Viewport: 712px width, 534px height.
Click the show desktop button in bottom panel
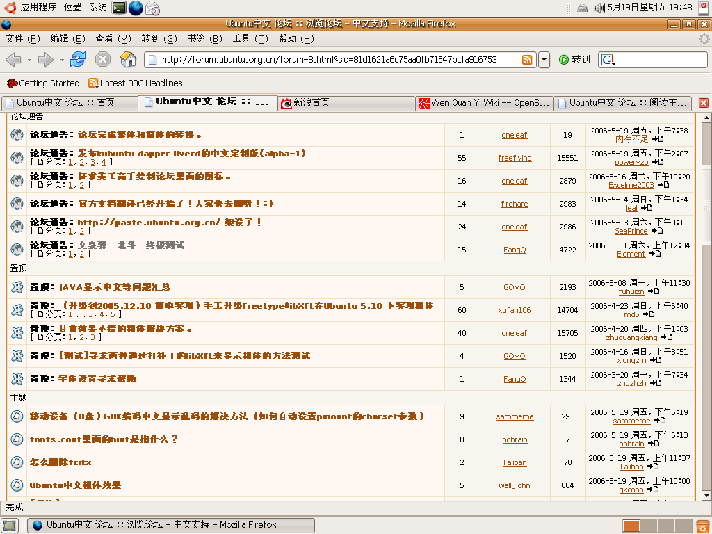tap(10, 526)
